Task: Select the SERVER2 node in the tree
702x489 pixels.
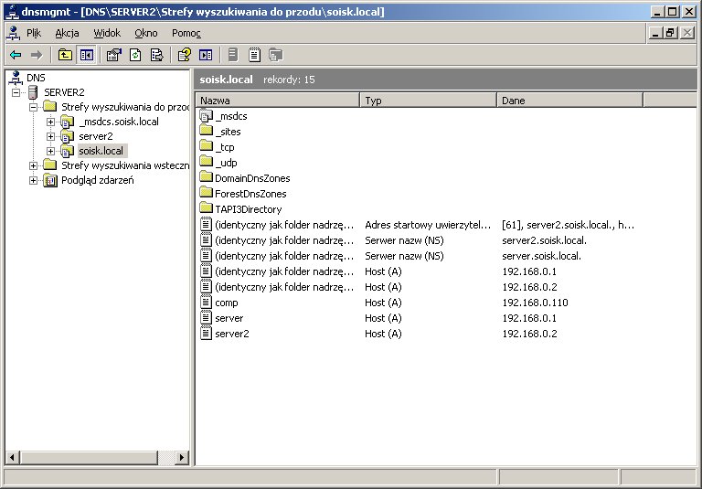Action: 64,92
